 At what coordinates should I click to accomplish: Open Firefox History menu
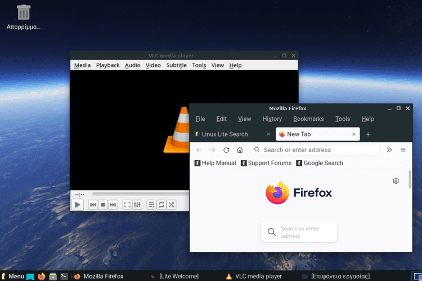tap(272, 119)
